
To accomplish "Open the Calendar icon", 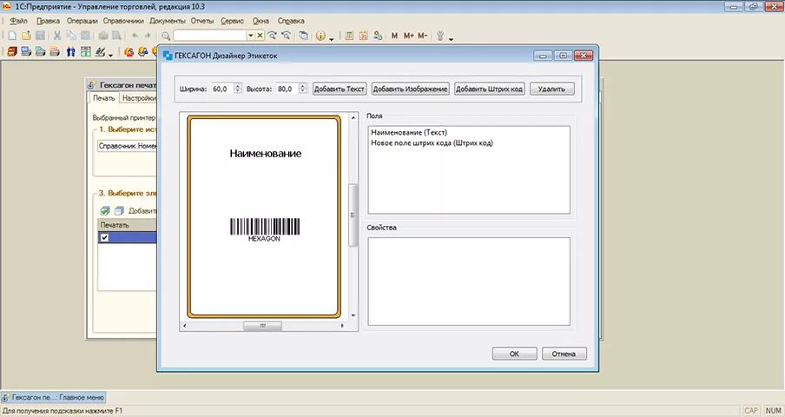I will coord(364,36).
